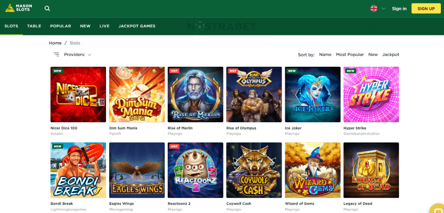Click the 'Ice Joker' title text
Image resolution: width=444 pixels, height=213 pixels.
(293, 128)
